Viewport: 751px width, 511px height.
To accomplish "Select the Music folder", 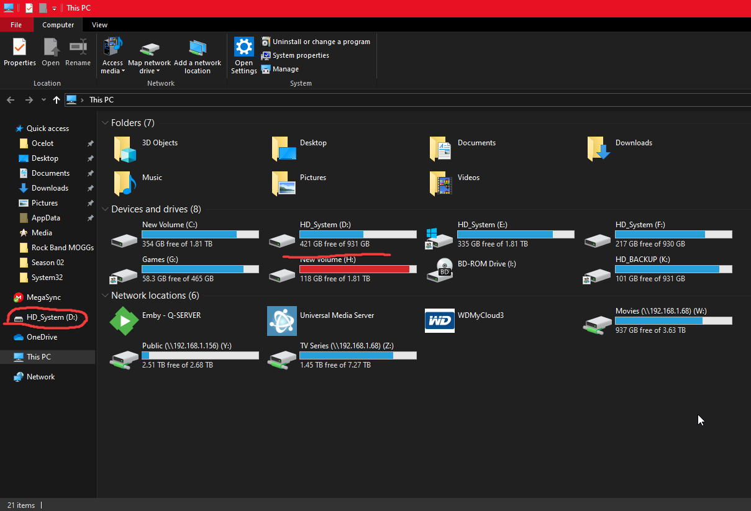I will point(138,184).
